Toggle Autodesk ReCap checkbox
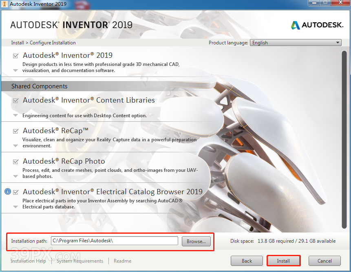The width and height of the screenshot is (351, 272). [x=15, y=131]
